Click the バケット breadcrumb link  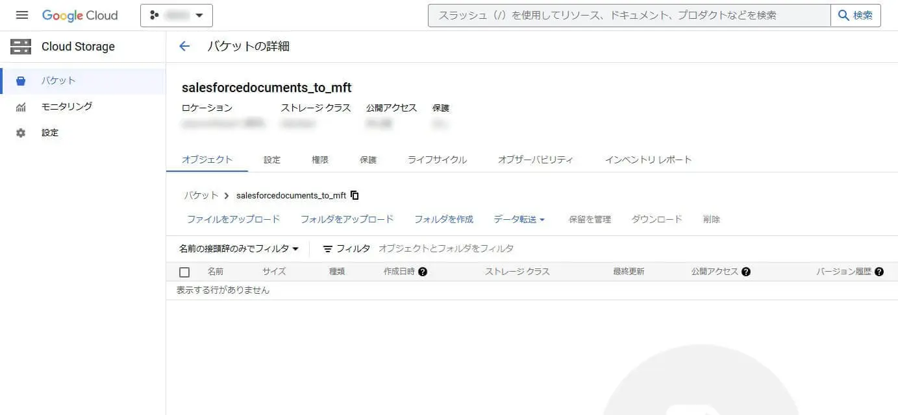(201, 195)
